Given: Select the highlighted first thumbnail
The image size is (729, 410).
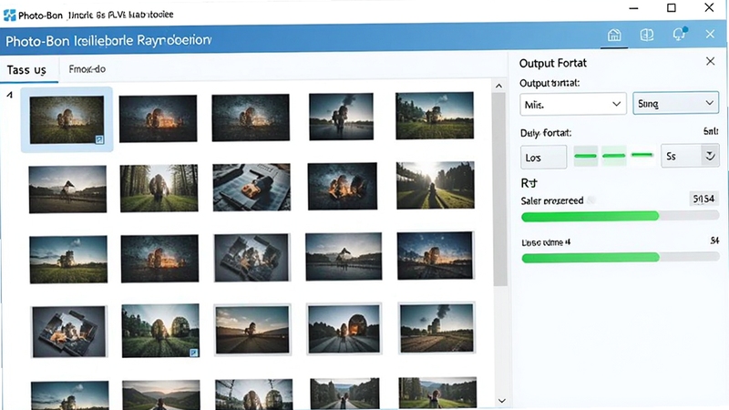Looking at the screenshot, I should (x=67, y=120).
